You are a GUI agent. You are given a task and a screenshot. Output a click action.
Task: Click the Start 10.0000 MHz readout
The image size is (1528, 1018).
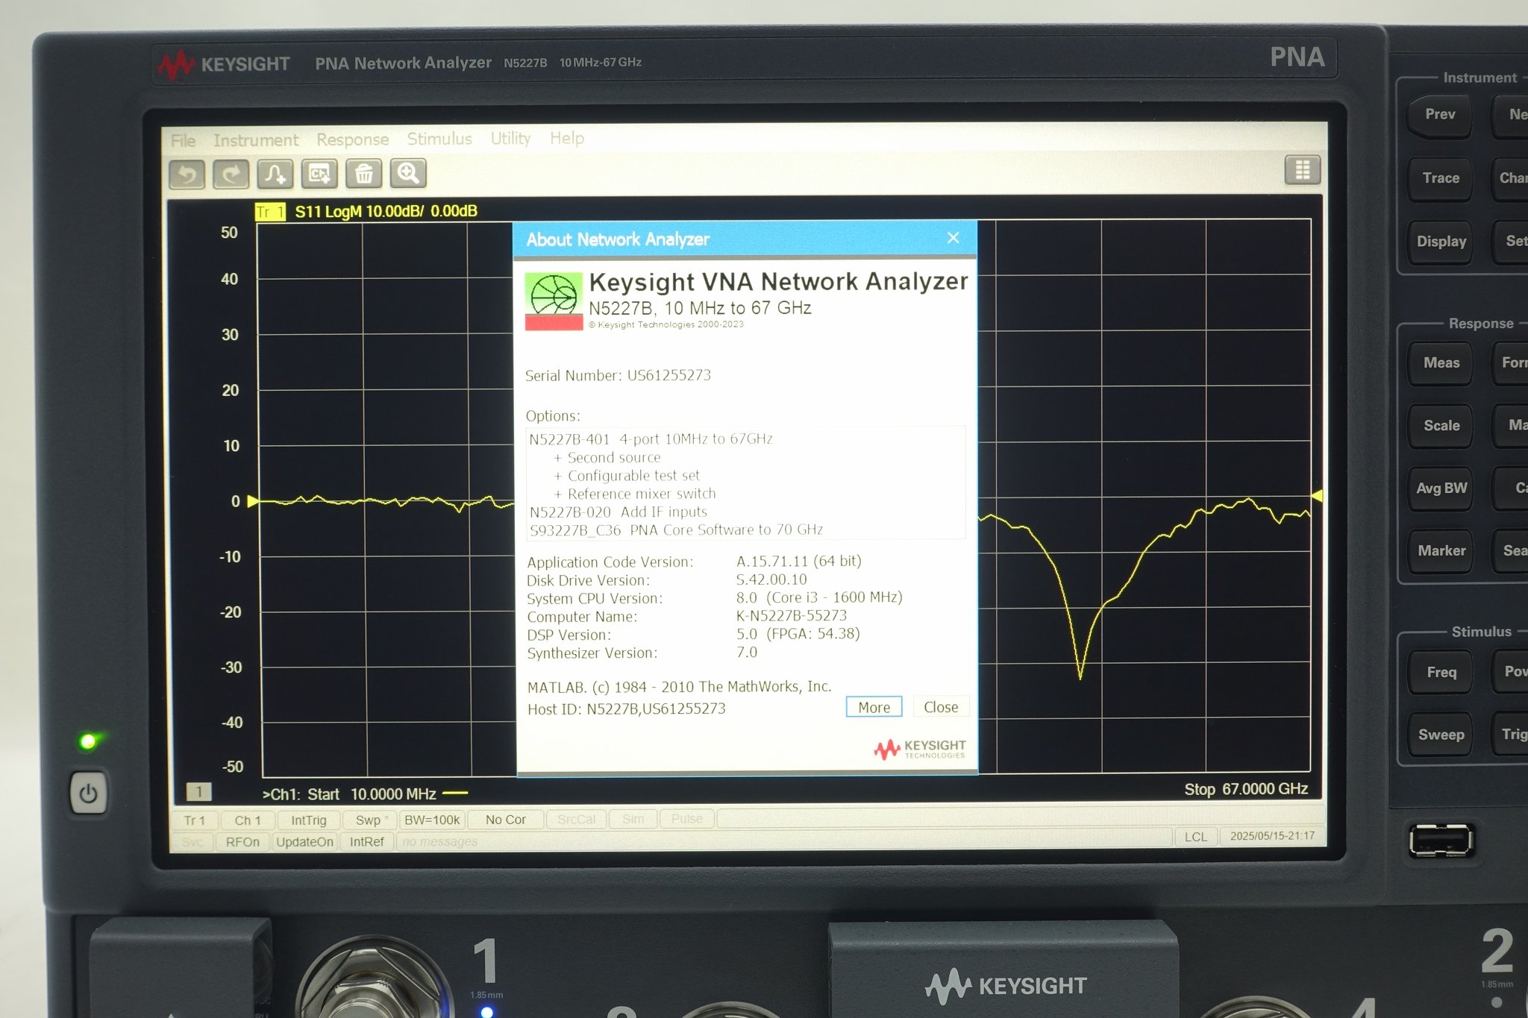[371, 794]
